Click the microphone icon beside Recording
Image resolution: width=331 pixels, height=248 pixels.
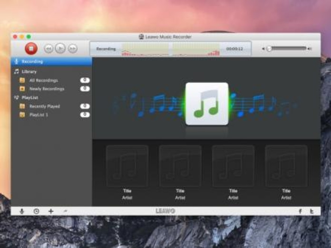pyautogui.click(x=17, y=61)
